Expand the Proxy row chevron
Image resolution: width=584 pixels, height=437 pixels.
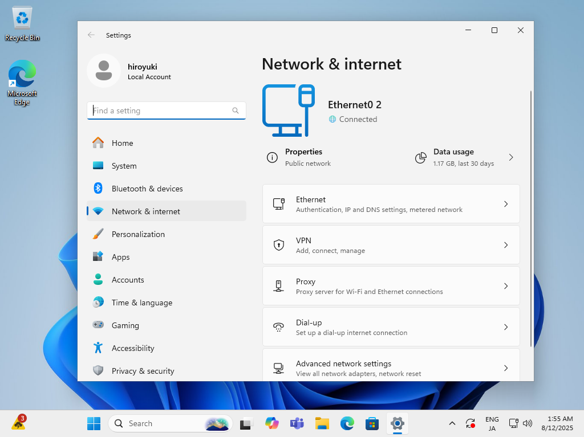(505, 286)
